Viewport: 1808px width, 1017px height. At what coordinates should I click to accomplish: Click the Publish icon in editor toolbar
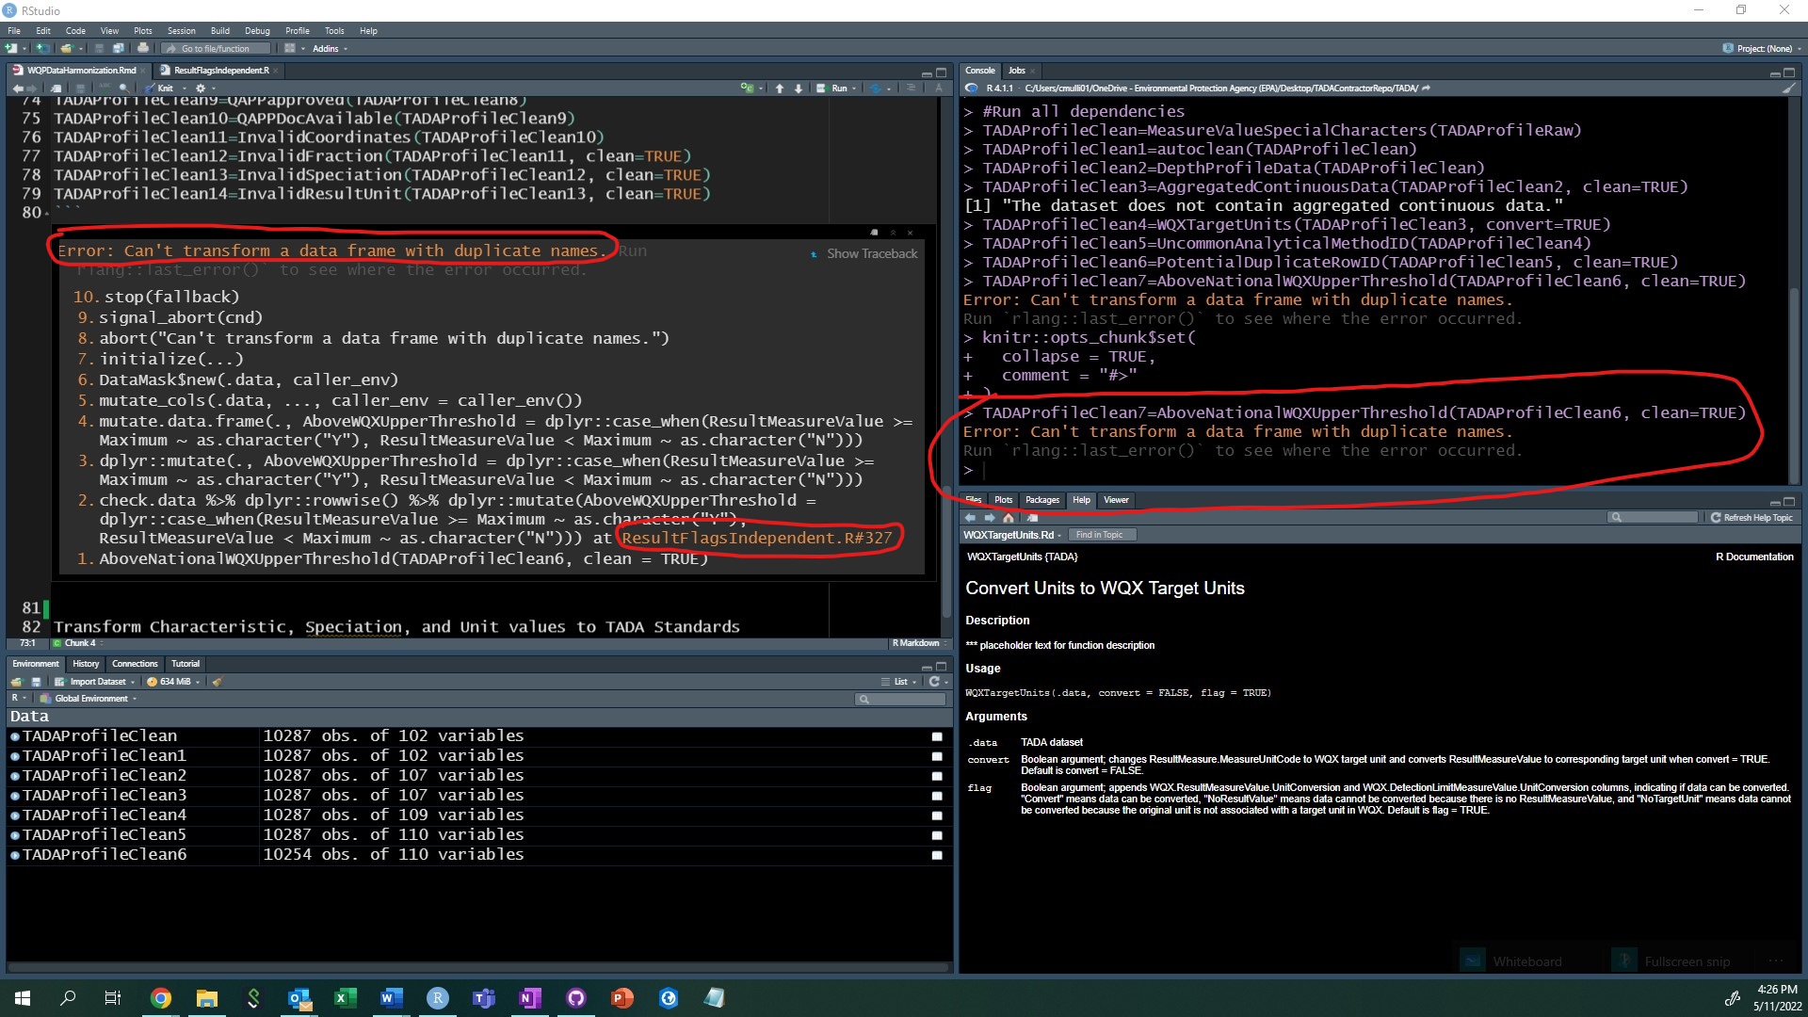click(876, 89)
